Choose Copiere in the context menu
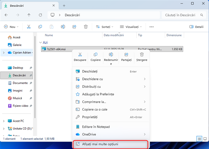 (95, 57)
